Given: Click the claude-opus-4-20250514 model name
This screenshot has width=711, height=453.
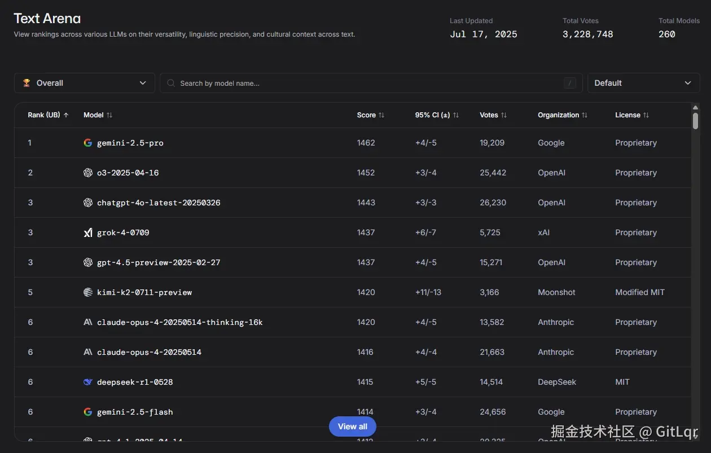Looking at the screenshot, I should pyautogui.click(x=149, y=353).
